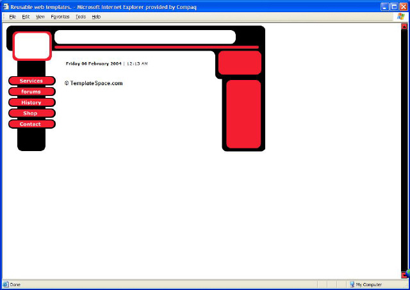This screenshot has width=410, height=290.
Task: Click the white logo box in page header
Action: 31,46
